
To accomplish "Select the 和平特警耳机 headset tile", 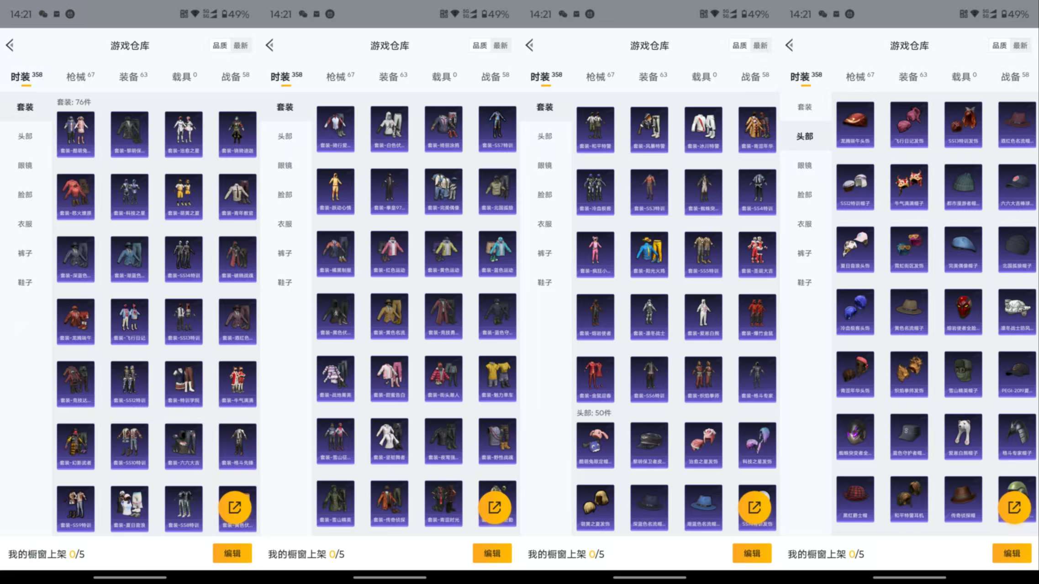I will coord(909,499).
